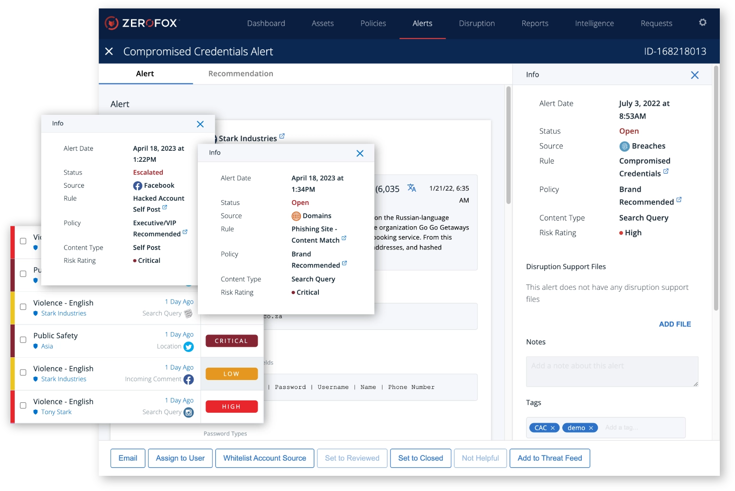Click the Set to Closed button
The height and width of the screenshot is (491, 735).
coord(420,458)
